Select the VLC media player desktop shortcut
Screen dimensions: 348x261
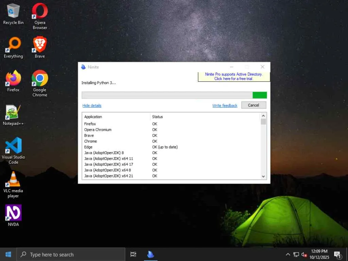13,185
